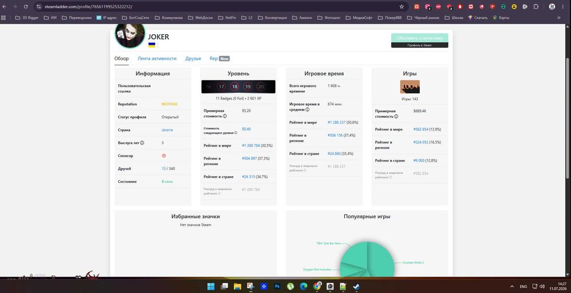
Task: Open the Extensions puzzle-piece menu
Action: 536,6
